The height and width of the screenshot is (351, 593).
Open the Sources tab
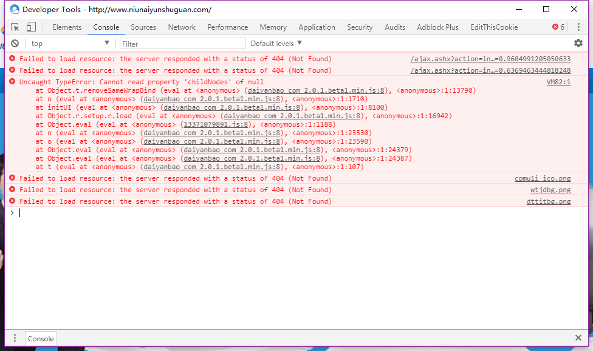pyautogui.click(x=143, y=27)
